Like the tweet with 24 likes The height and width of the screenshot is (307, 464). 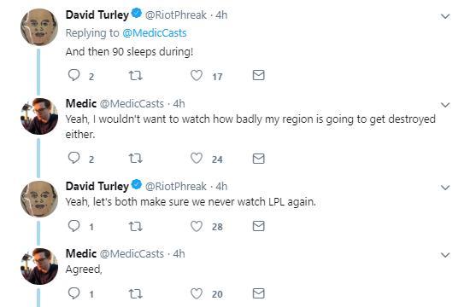click(197, 159)
